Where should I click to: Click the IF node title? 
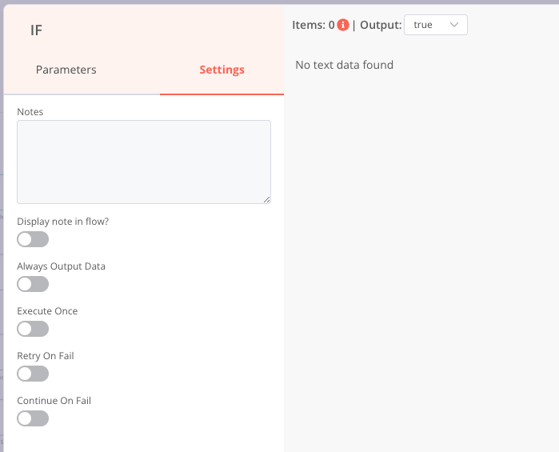(x=36, y=30)
